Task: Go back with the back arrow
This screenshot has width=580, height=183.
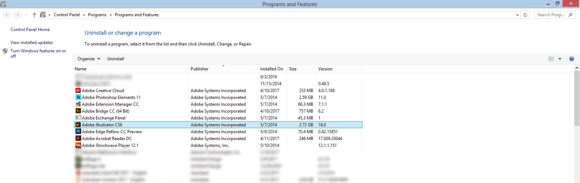Action: pos(7,15)
